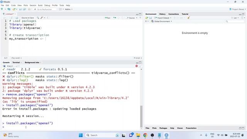Click the Go to file/function field
This screenshot has height=139, width=247.
[x=45, y=9]
